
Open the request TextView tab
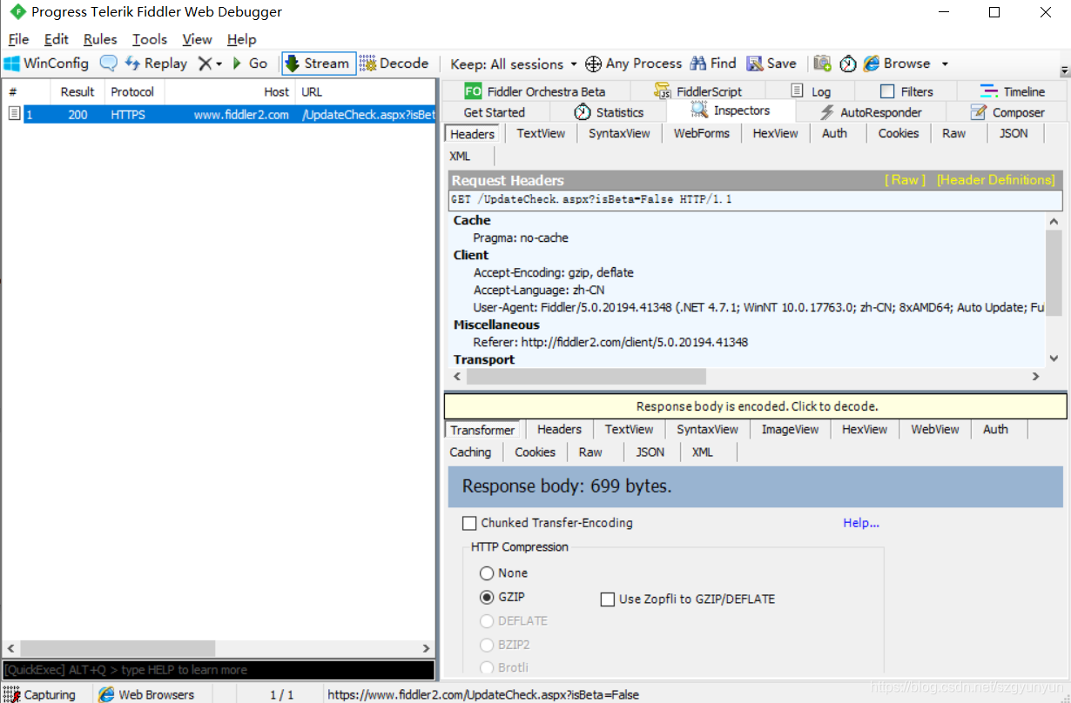point(541,133)
